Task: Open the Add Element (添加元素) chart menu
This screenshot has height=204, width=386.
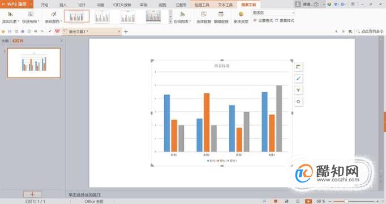Action: pos(10,17)
